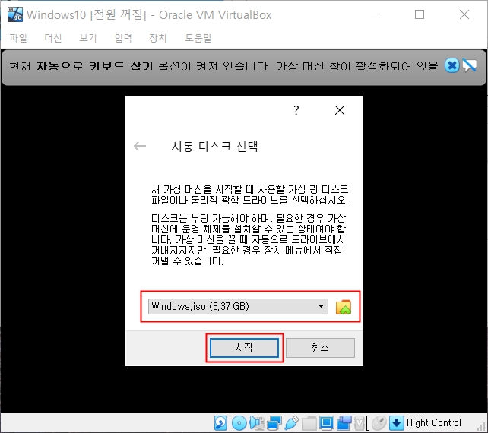Click the back arrow in the wizard

coord(140,146)
